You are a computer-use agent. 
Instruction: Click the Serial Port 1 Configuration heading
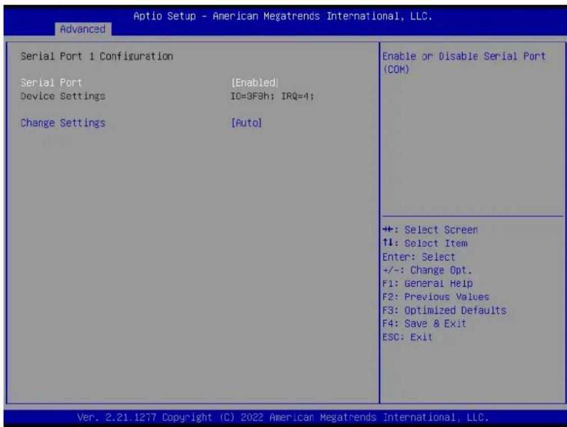tap(97, 56)
